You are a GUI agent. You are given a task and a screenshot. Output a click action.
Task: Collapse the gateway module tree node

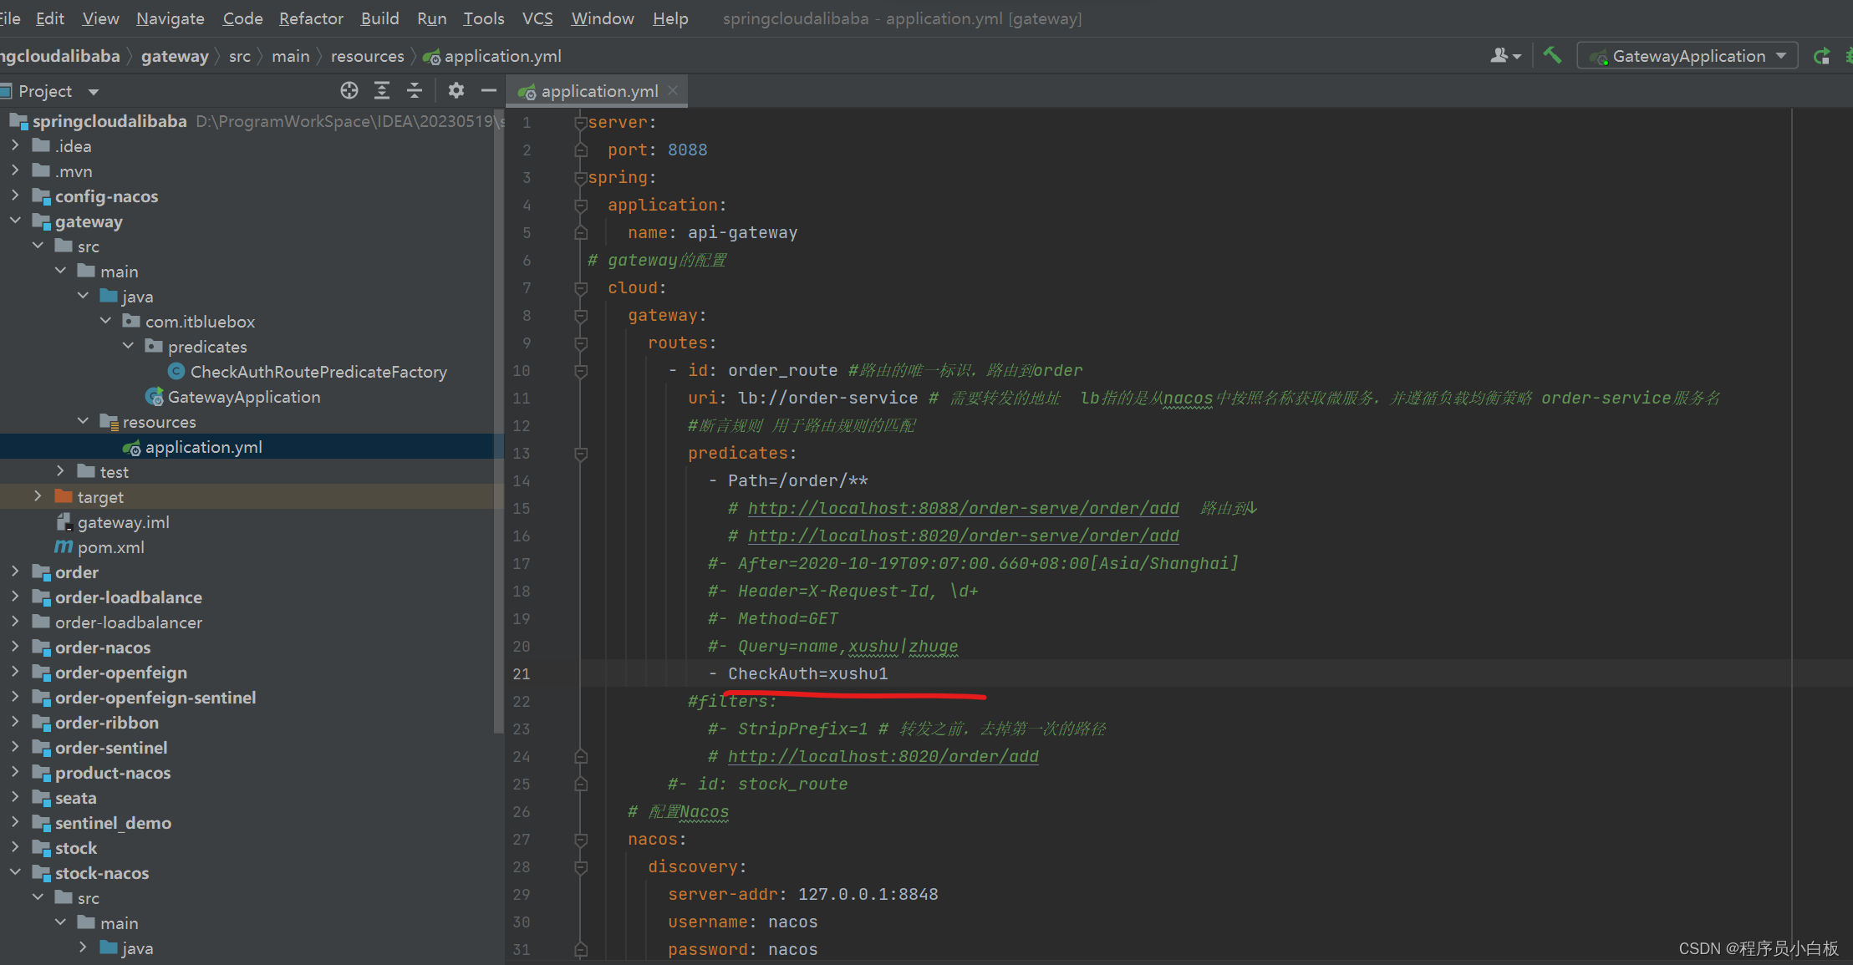[15, 221]
